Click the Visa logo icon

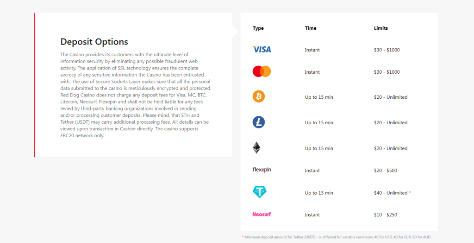(x=262, y=49)
